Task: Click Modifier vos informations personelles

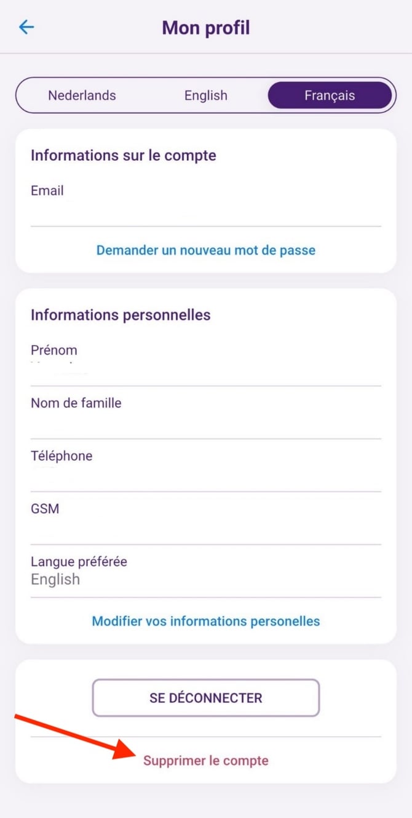Action: coord(205,621)
